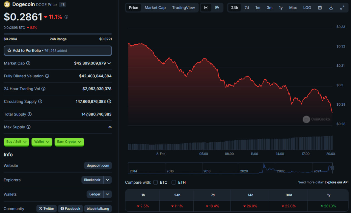Open Buy / Sell dropdown

pyautogui.click(x=16, y=142)
